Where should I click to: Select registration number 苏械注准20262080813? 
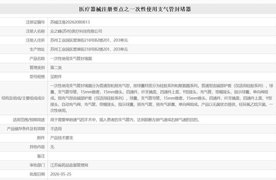tap(70, 22)
